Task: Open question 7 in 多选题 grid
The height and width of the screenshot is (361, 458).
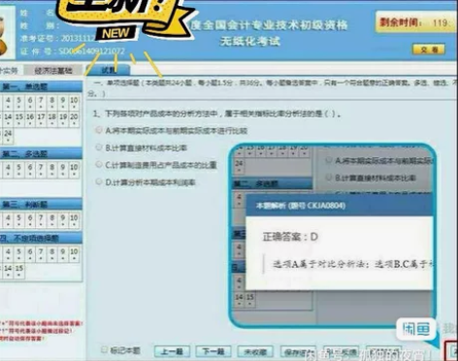Action: point(41,170)
